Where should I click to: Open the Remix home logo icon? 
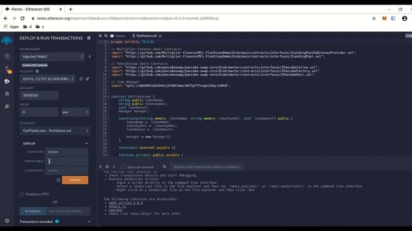click(x=7, y=40)
